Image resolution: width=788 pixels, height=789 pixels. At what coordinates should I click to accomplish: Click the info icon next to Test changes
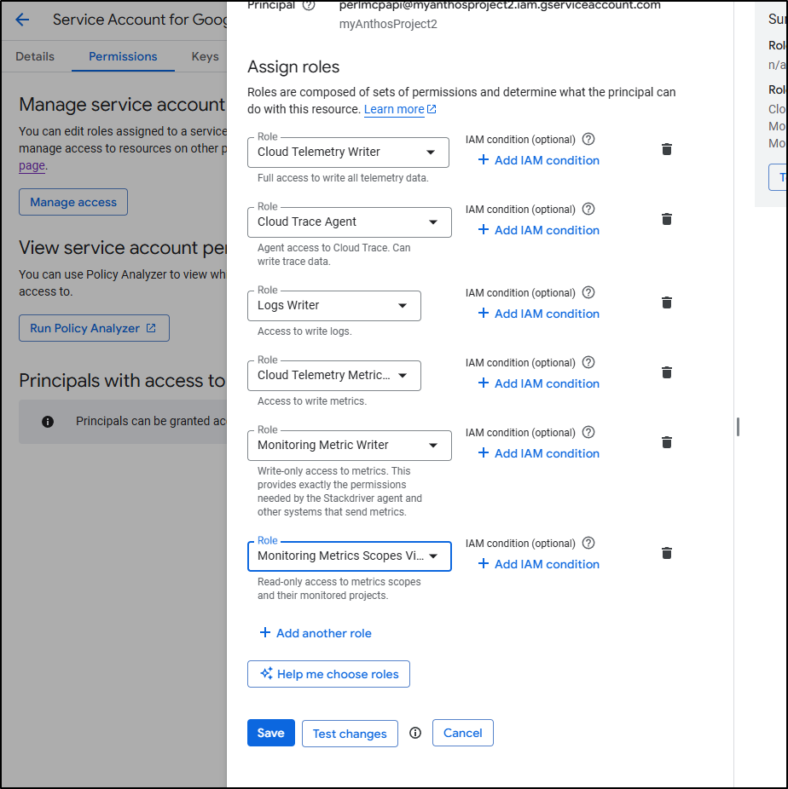point(415,733)
